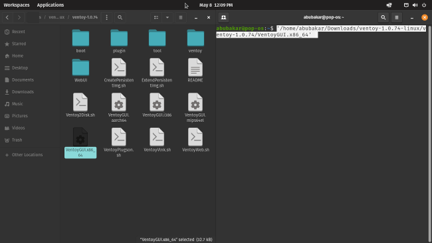
Task: Go forward in the file manager
Action: coord(19,17)
